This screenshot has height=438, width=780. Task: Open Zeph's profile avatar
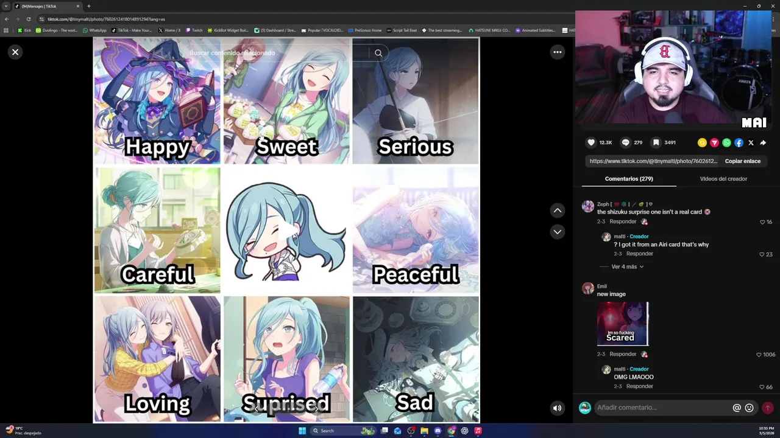588,206
